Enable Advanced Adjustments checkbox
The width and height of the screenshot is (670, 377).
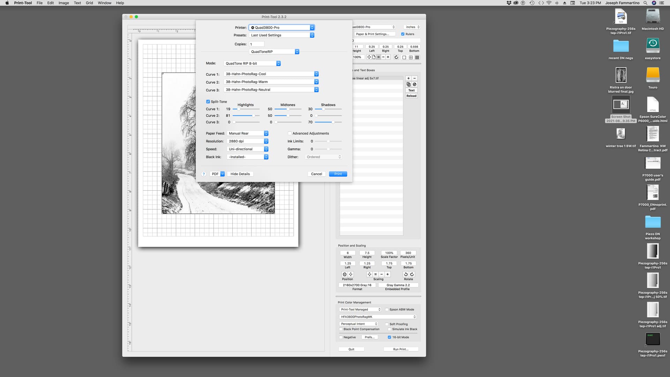[x=290, y=133]
